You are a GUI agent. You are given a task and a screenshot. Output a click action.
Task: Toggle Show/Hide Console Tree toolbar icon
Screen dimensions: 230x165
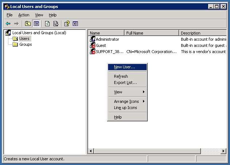36,24
